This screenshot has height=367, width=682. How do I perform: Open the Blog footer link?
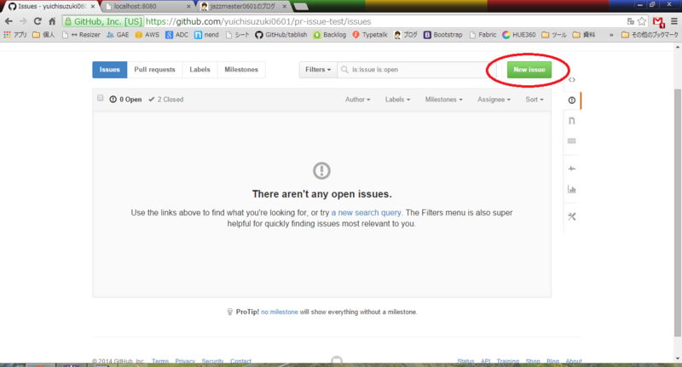(552, 361)
